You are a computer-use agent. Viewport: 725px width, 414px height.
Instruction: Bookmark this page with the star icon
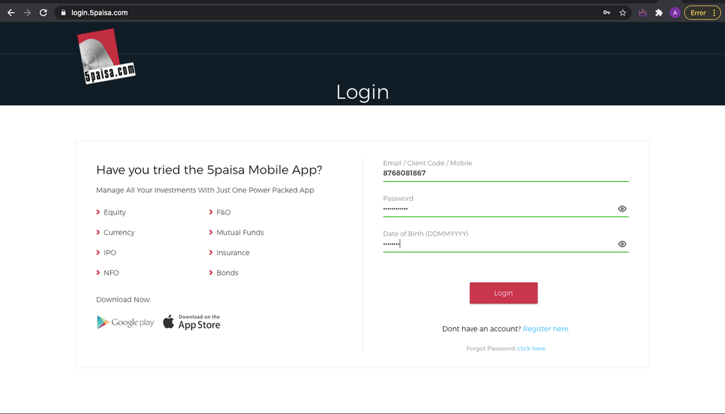(x=623, y=13)
